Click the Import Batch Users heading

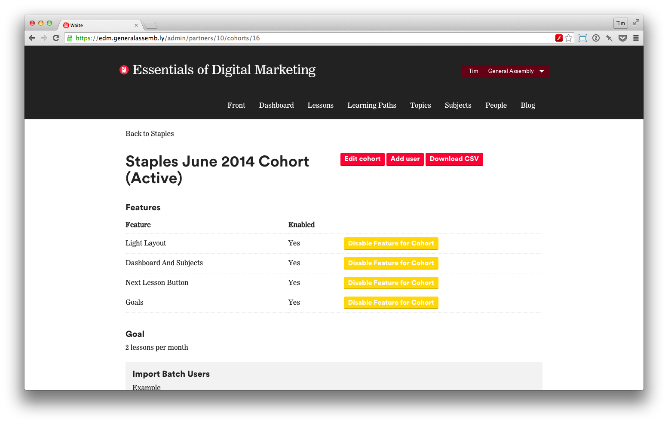coord(171,374)
